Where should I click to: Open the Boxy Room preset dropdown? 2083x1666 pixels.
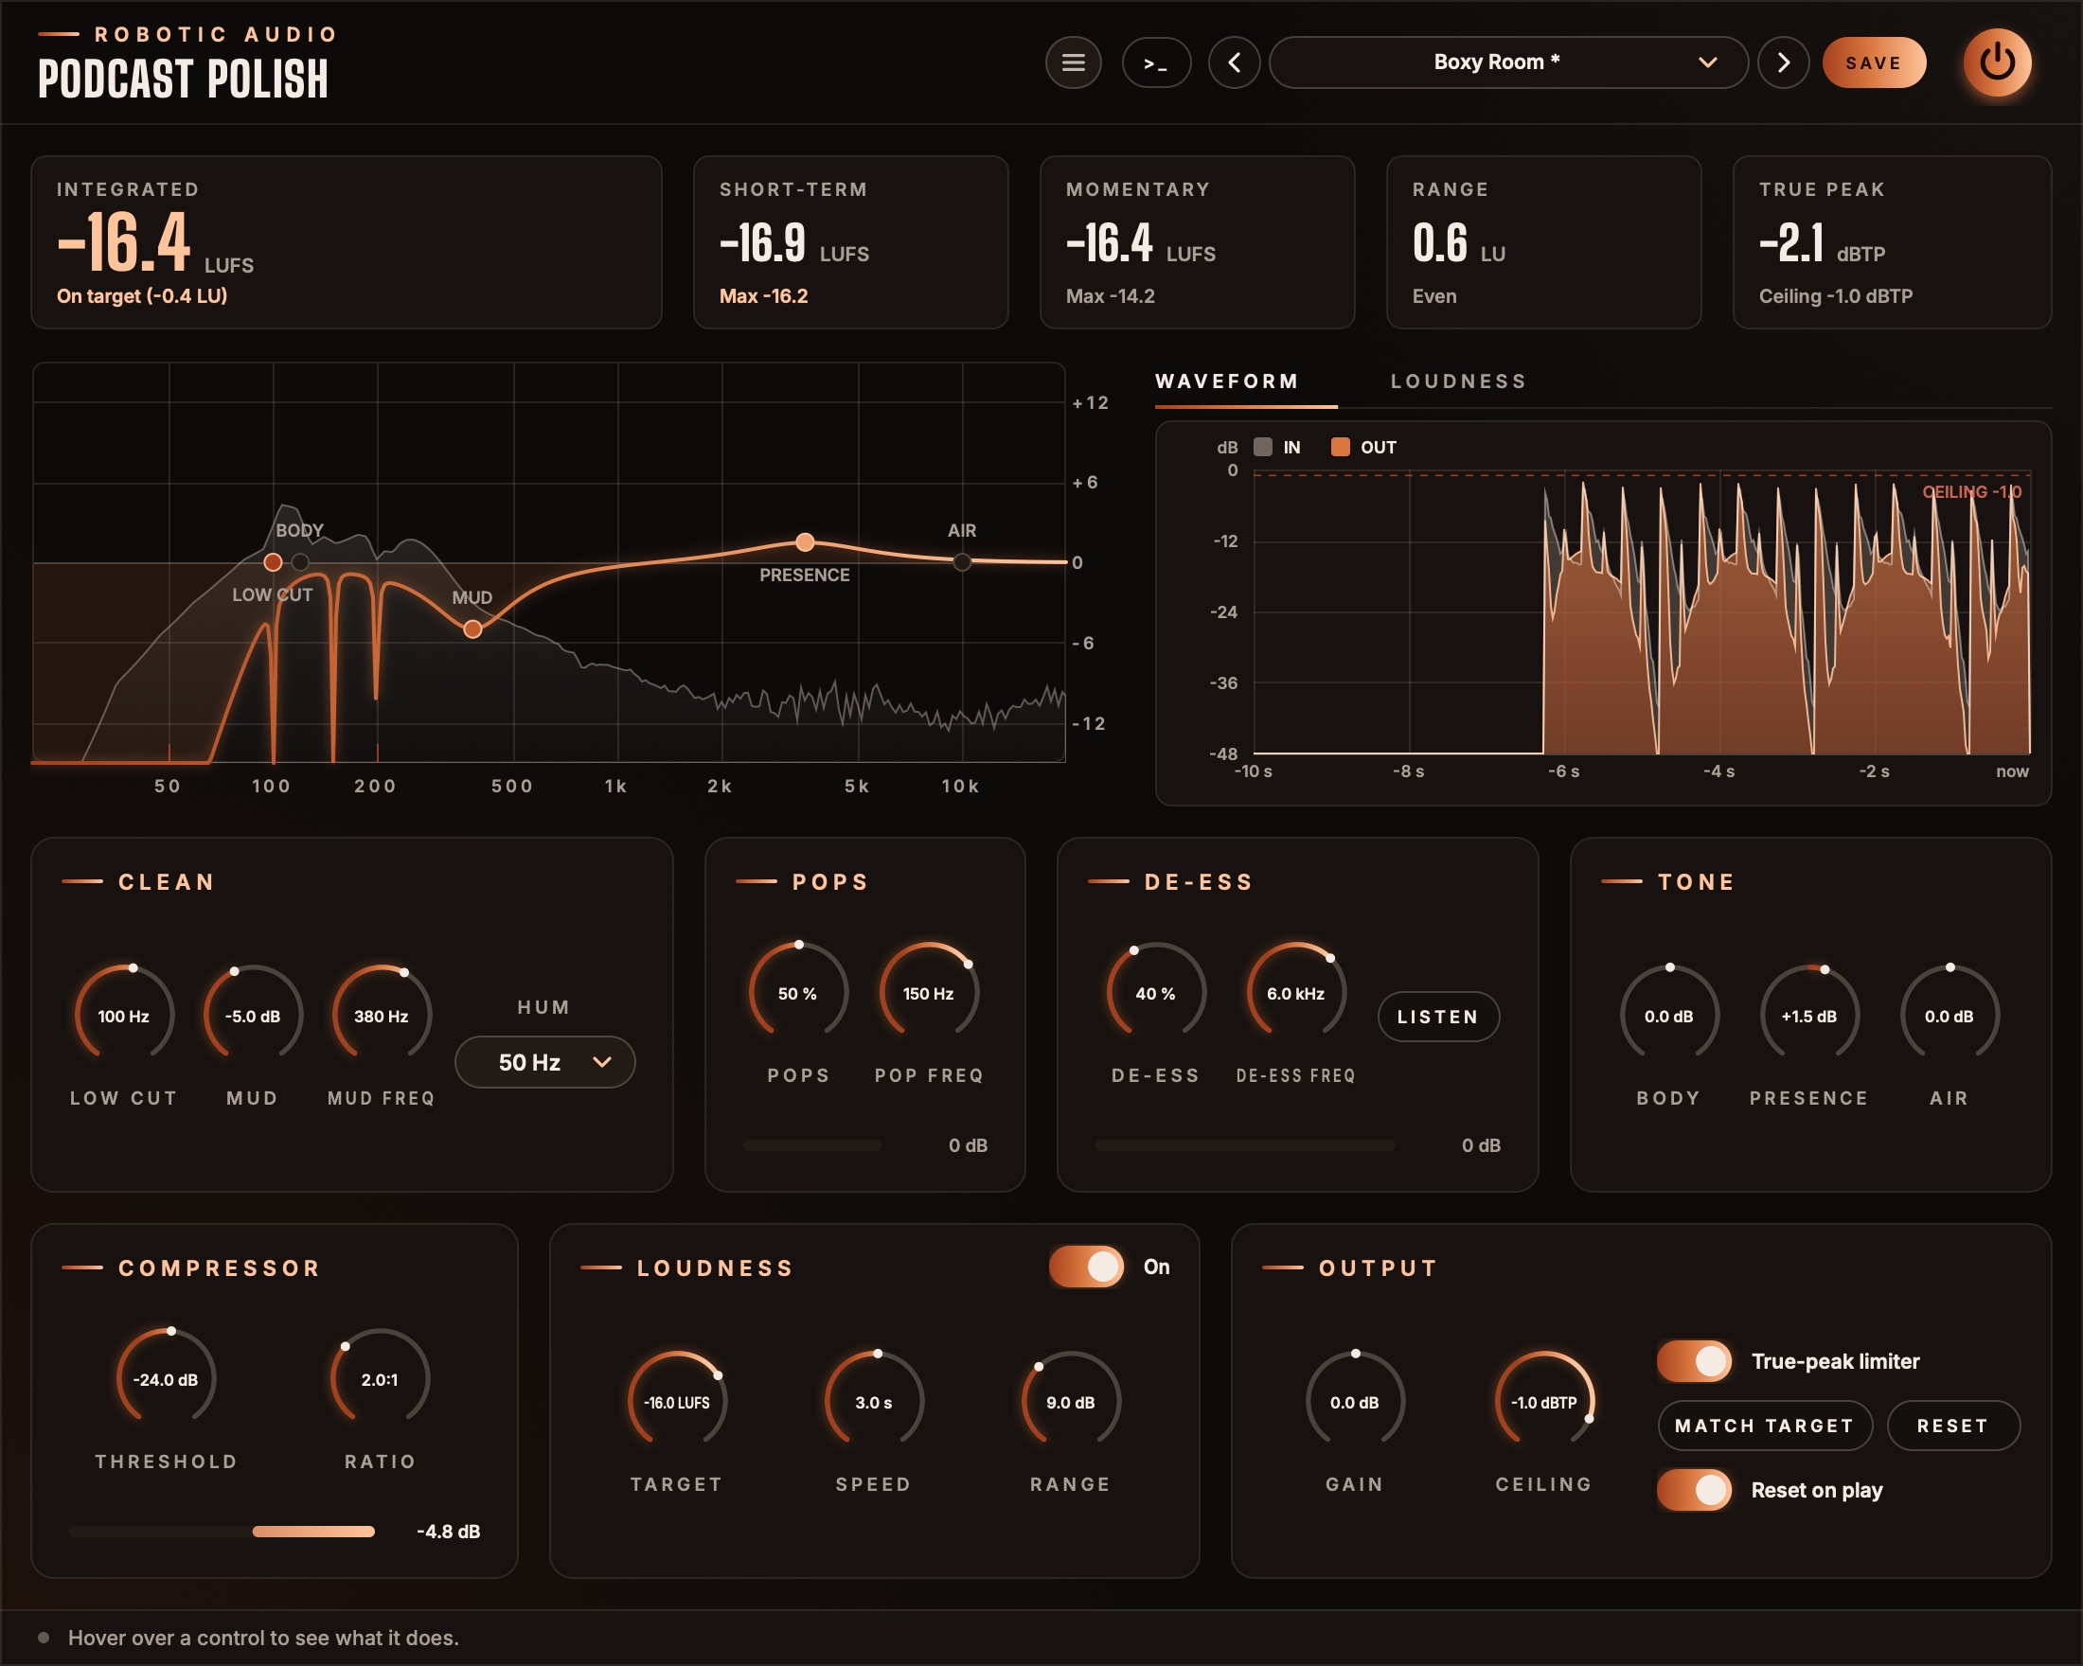coord(1508,62)
